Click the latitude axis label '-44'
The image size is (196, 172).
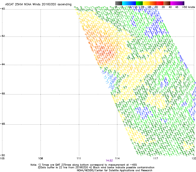pyautogui.click(x=2, y=64)
